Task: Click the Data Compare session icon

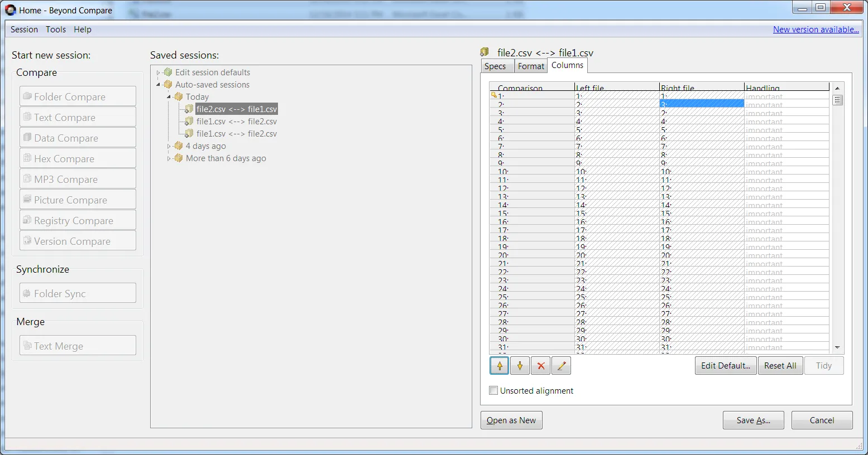Action: tap(27, 137)
